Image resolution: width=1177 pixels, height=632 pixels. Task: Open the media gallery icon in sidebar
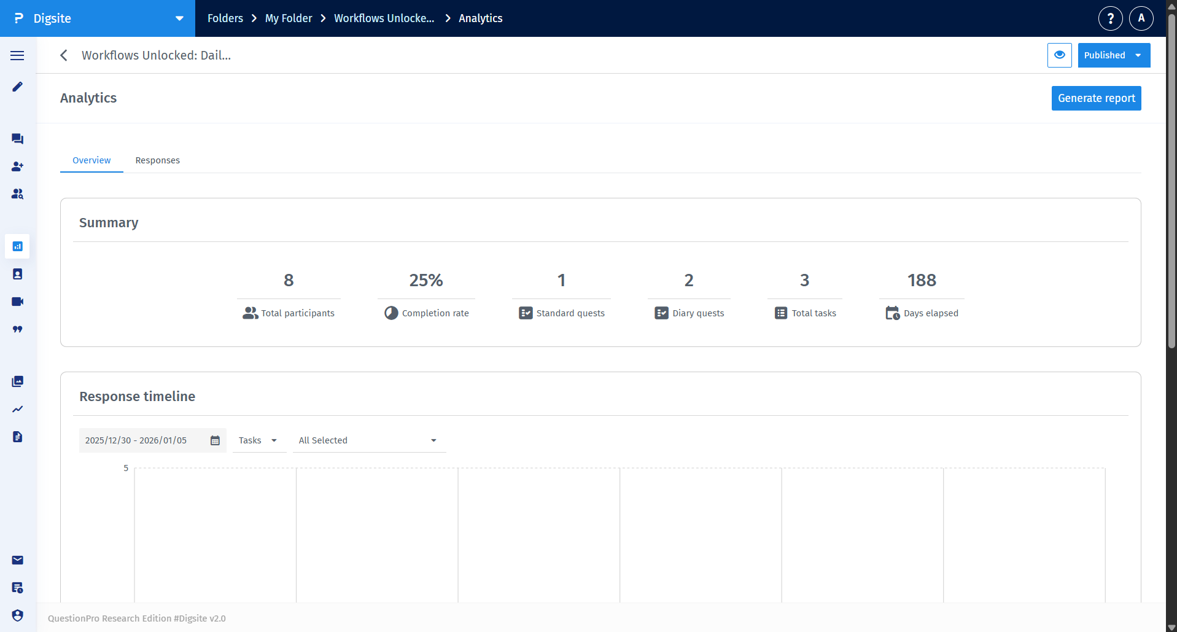point(17,381)
